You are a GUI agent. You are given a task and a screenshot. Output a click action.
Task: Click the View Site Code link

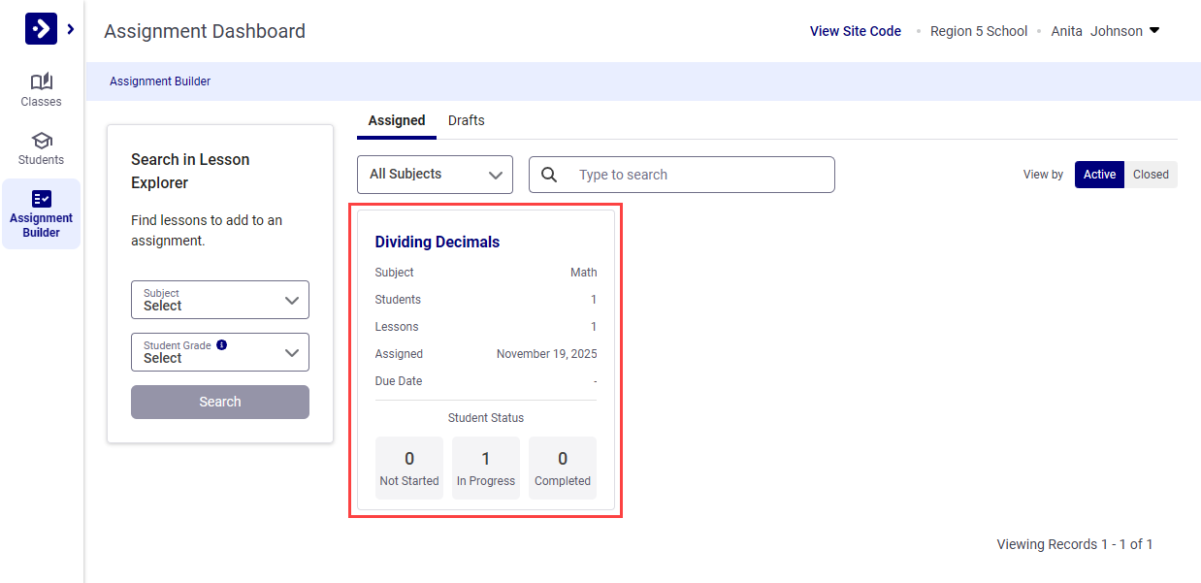point(855,30)
